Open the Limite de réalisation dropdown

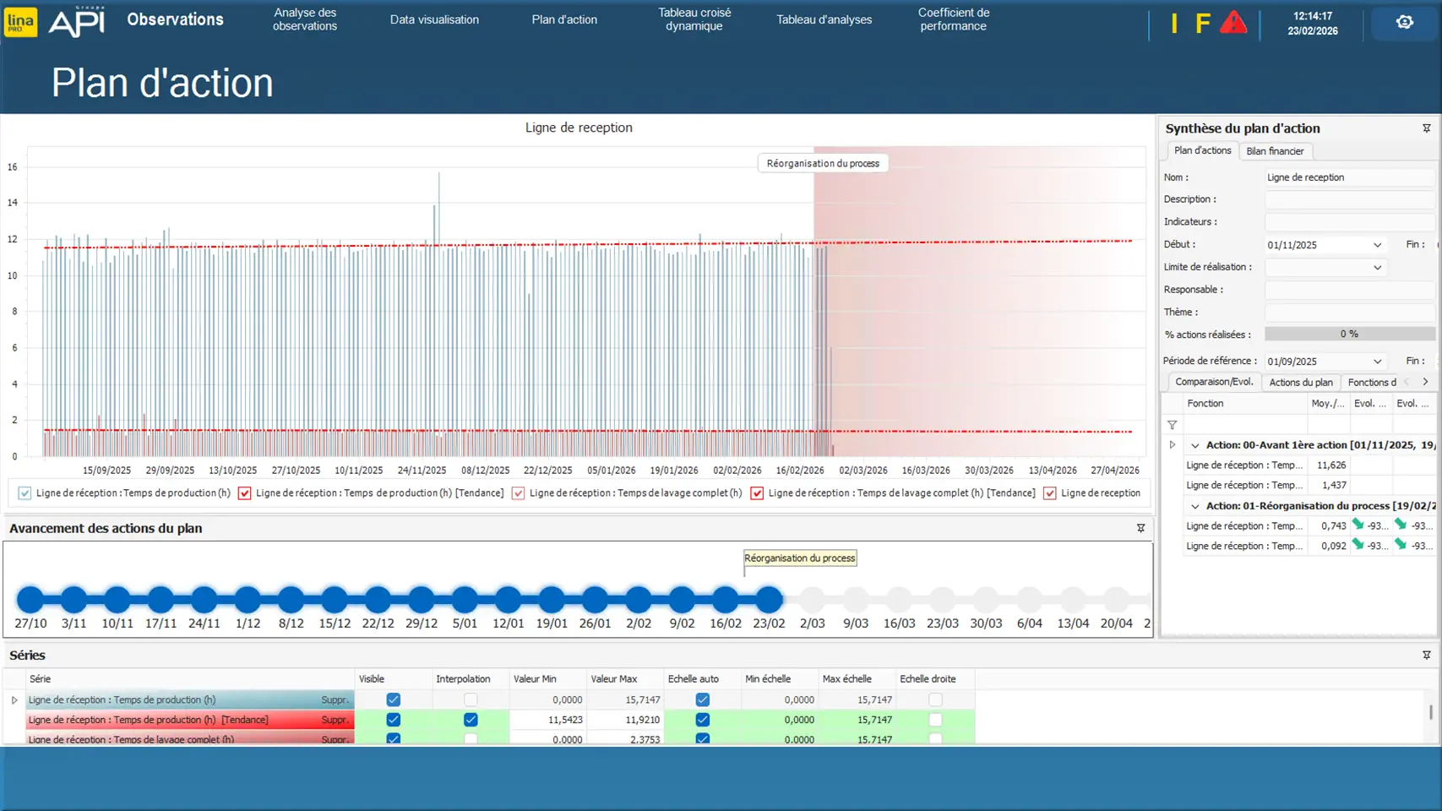point(1377,268)
